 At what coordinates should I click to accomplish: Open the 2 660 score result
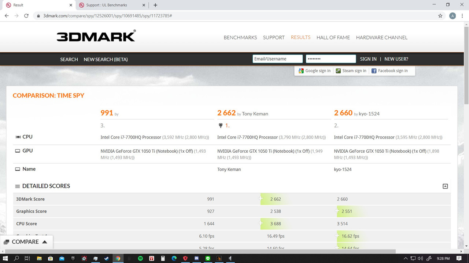click(343, 113)
